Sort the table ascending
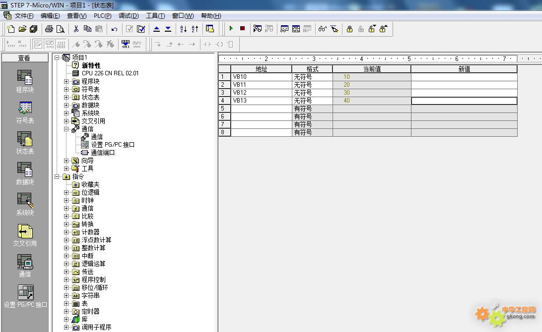This screenshot has width=542, height=332. 184,29
